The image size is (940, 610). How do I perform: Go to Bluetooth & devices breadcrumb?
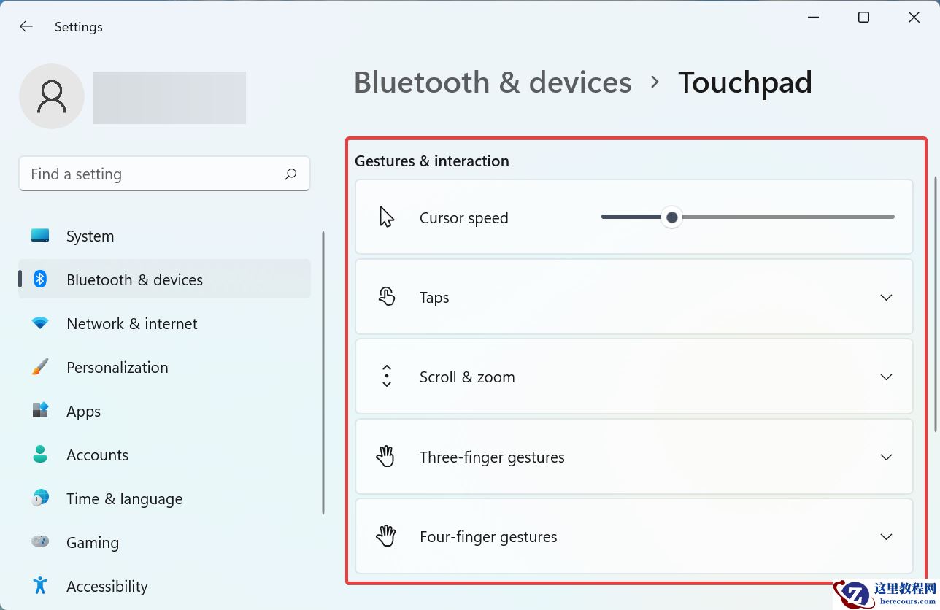(493, 82)
